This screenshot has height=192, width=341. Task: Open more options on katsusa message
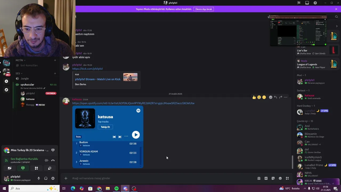286,97
